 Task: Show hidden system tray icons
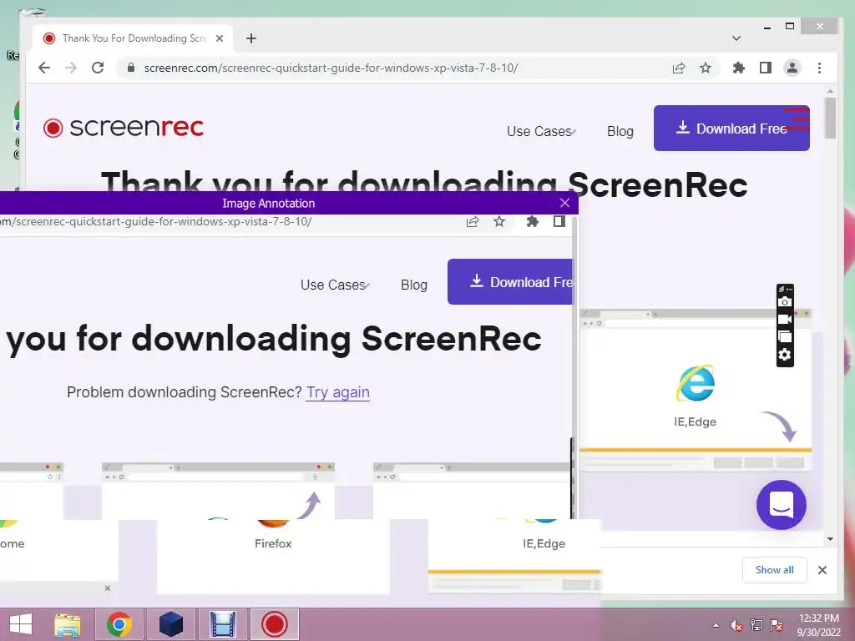pyautogui.click(x=716, y=625)
